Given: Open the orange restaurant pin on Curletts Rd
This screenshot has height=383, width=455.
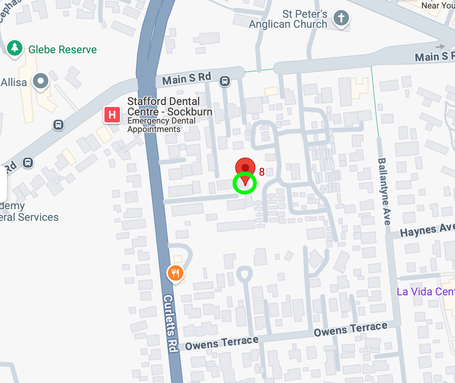Looking at the screenshot, I should point(176,274).
